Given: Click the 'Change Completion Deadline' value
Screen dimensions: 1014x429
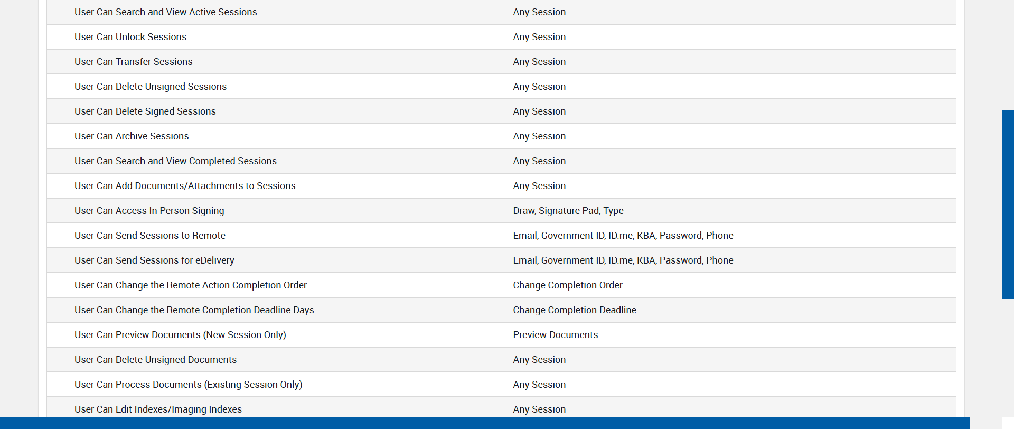Looking at the screenshot, I should (575, 310).
